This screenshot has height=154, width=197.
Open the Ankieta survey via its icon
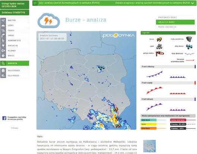[x=3, y=63]
